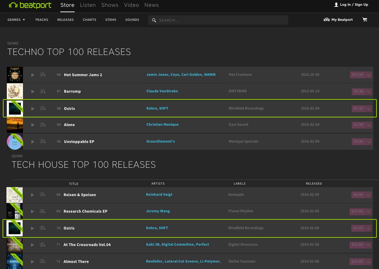Open the Unstoppable EP release title

(79, 142)
